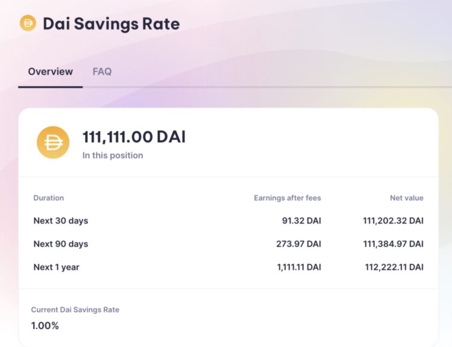The width and height of the screenshot is (452, 347).
Task: Click the Dai Savings Rate page title
Action: pos(111,24)
